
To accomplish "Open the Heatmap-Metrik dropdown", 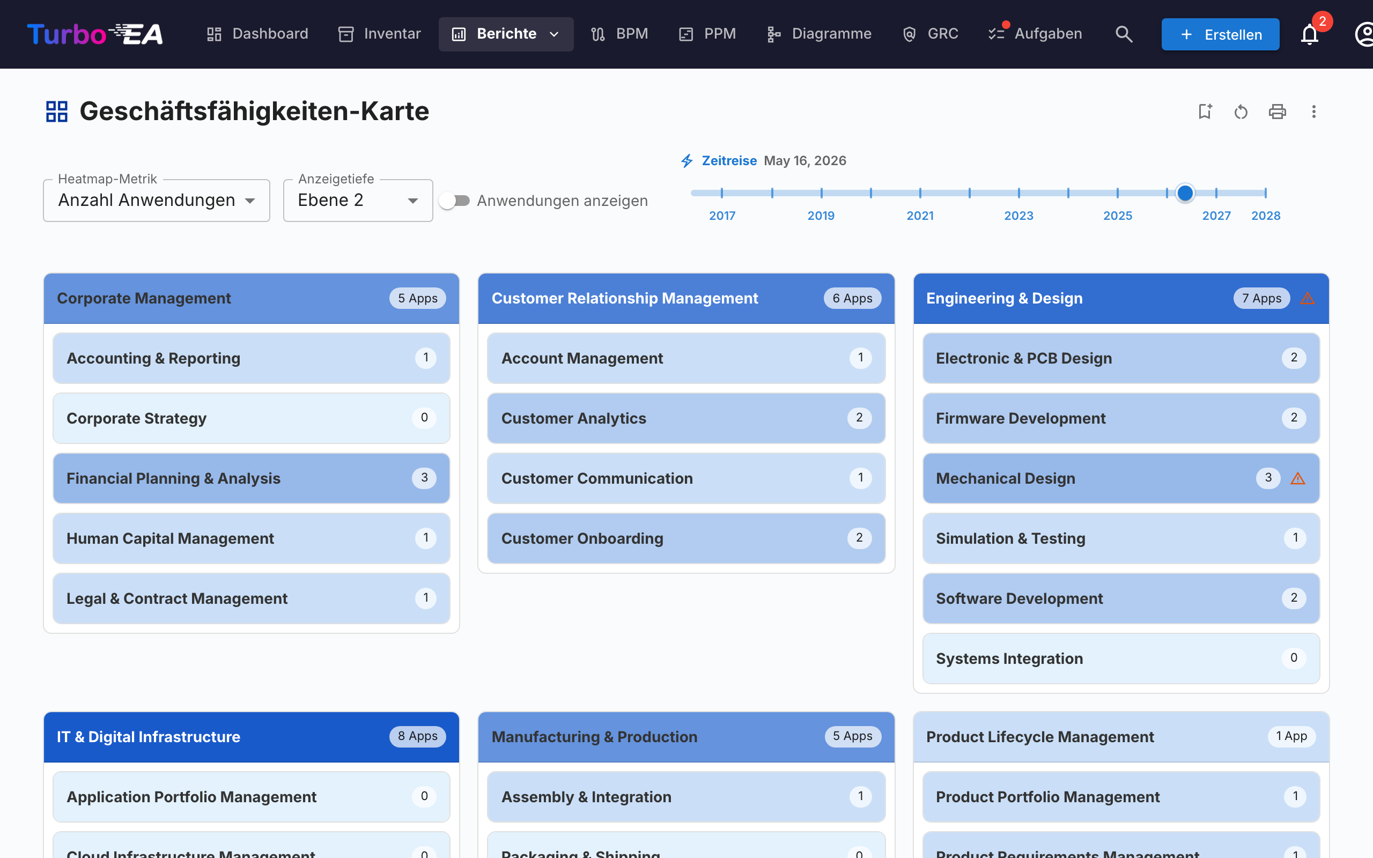I will pyautogui.click(x=157, y=201).
